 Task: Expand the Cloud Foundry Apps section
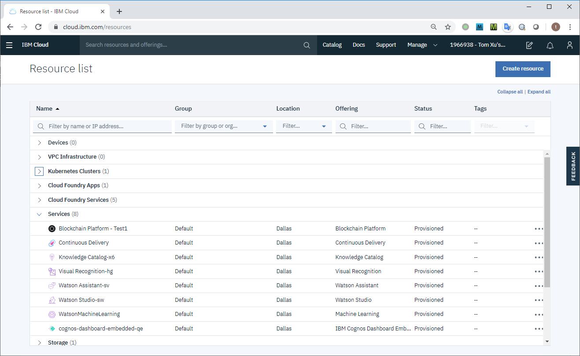39,185
